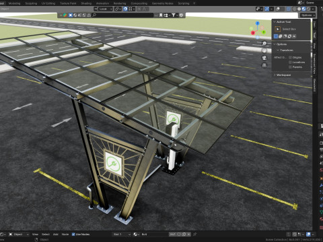
Task: Open the Object type dropdown in node editor
Action: [x=19, y=235]
